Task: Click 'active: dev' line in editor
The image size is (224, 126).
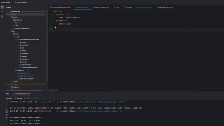Action: [65, 24]
